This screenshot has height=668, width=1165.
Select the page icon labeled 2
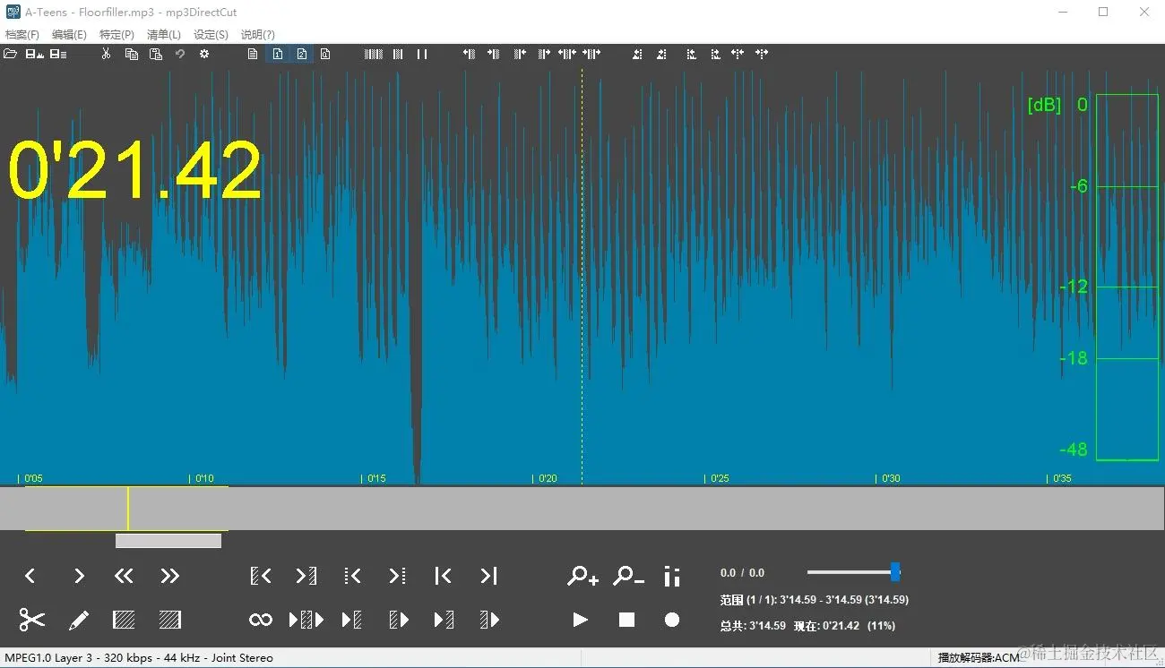click(302, 55)
